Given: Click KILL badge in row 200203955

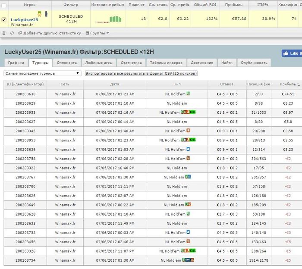Looking at the screenshot, I should click(193, 140).
